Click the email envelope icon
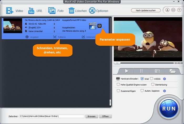 pyautogui.click(x=173, y=10)
